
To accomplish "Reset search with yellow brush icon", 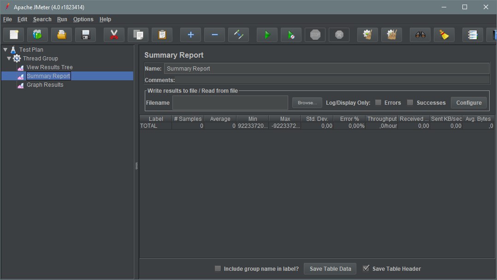I will 444,35.
